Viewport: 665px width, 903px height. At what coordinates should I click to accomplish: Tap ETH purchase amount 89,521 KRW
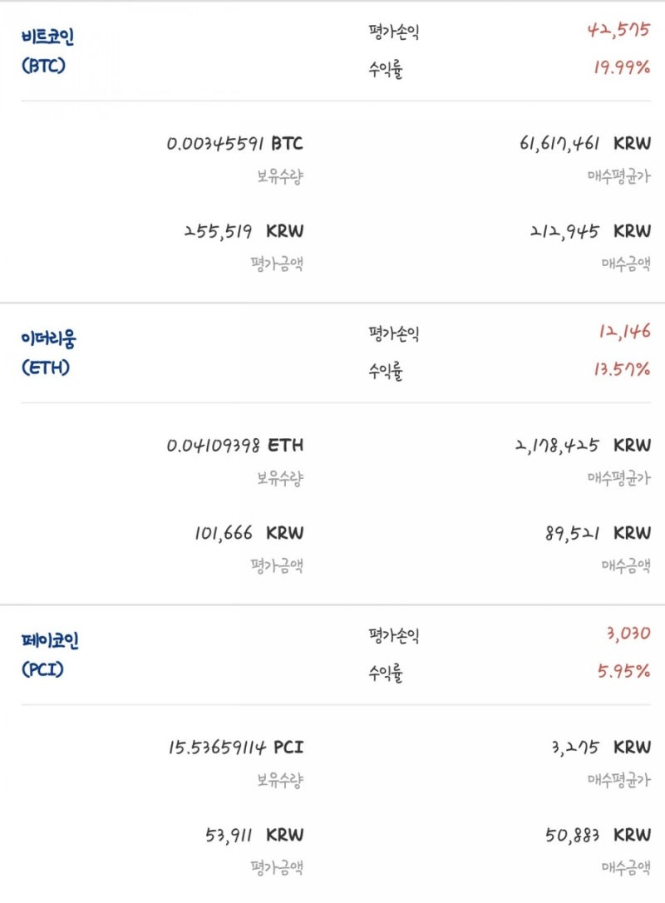click(598, 533)
